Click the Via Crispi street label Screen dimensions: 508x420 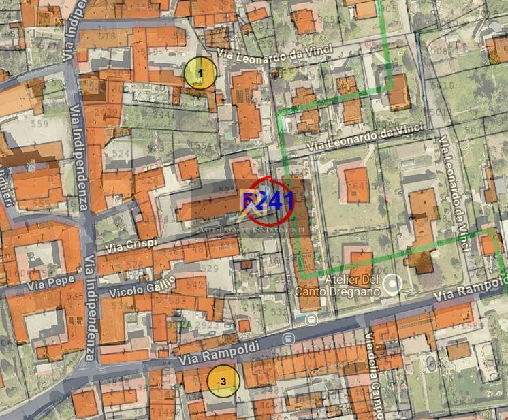(131, 244)
